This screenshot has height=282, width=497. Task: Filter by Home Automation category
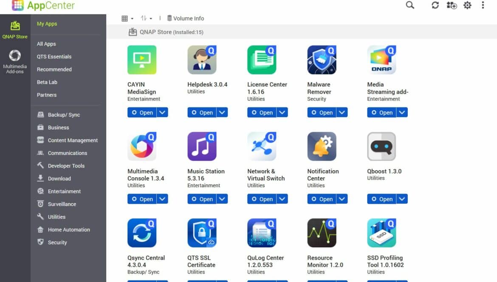coord(63,229)
